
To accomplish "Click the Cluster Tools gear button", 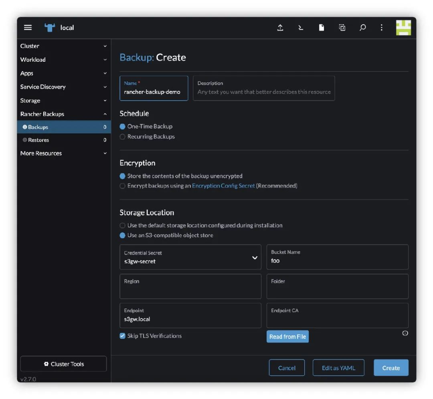I will tap(63, 364).
